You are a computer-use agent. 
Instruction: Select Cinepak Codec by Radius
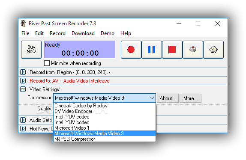(105, 106)
